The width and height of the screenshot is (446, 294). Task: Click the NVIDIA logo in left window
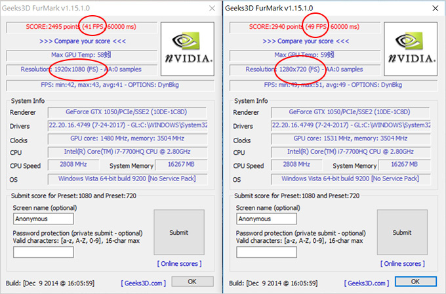pyautogui.click(x=188, y=49)
